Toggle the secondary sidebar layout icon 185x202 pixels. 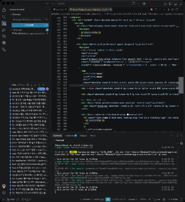(x=180, y=4)
